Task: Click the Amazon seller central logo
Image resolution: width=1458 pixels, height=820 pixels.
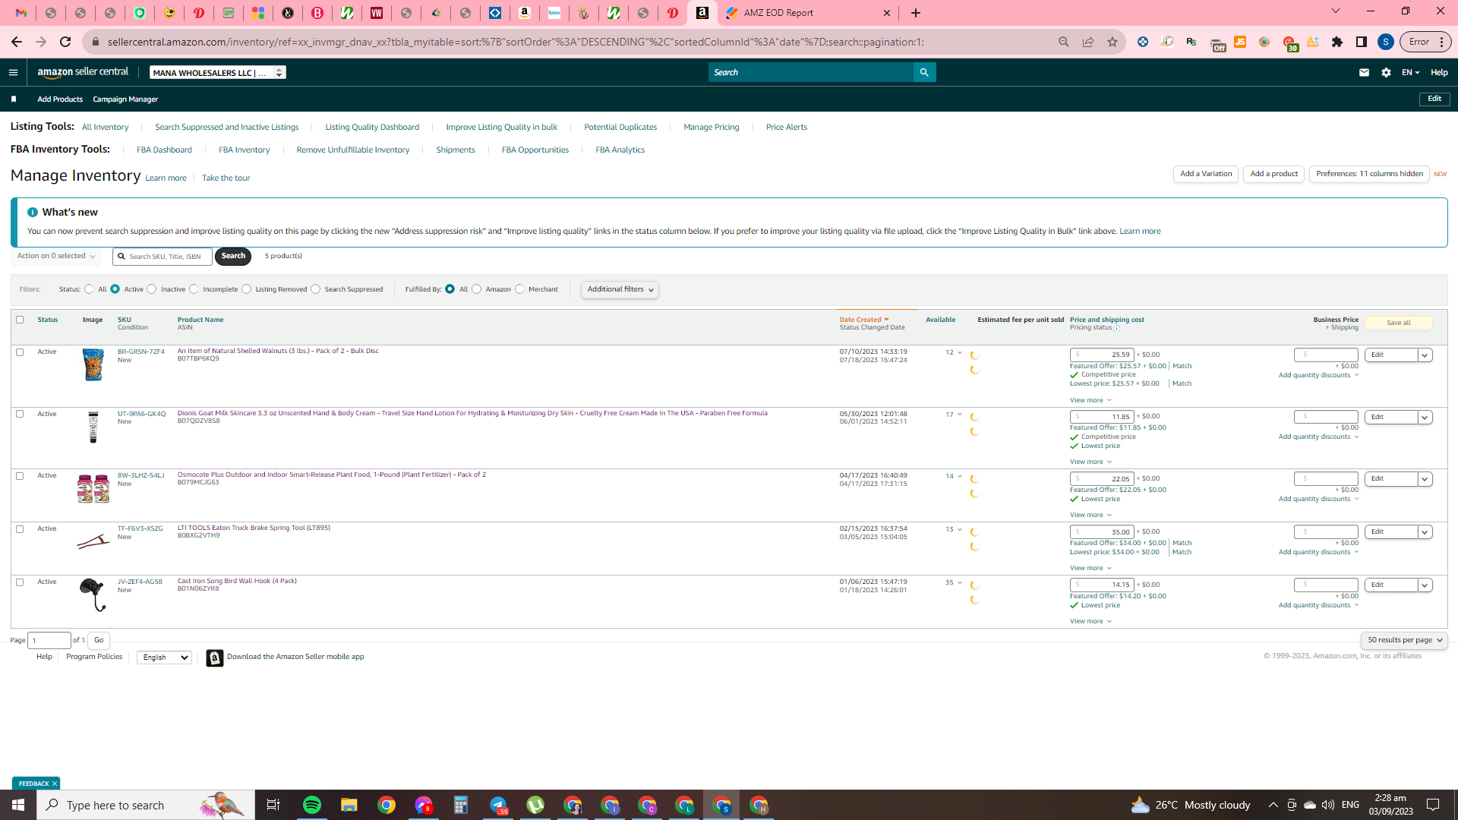Action: [x=83, y=73]
